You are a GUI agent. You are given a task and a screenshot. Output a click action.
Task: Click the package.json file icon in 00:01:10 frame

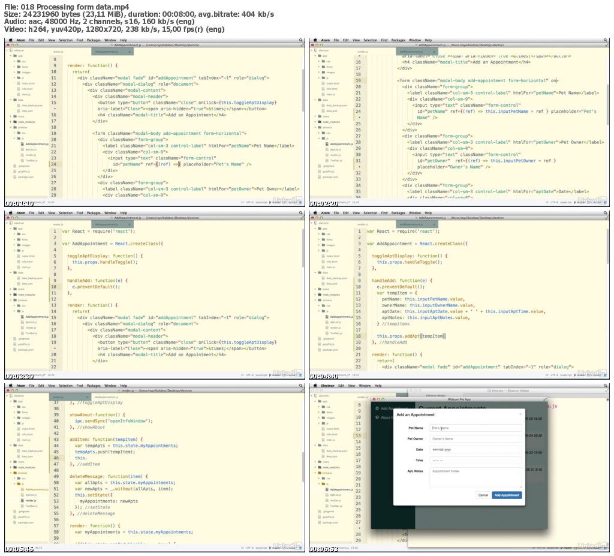coord(15,177)
